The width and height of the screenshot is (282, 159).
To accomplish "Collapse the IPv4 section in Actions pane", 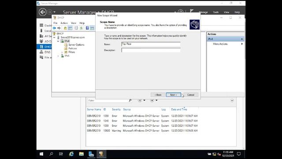I will coord(242,39).
